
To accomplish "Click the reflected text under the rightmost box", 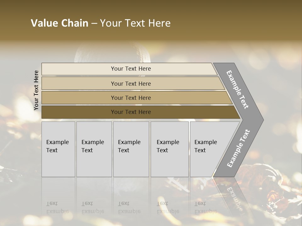I will (x=205, y=207).
